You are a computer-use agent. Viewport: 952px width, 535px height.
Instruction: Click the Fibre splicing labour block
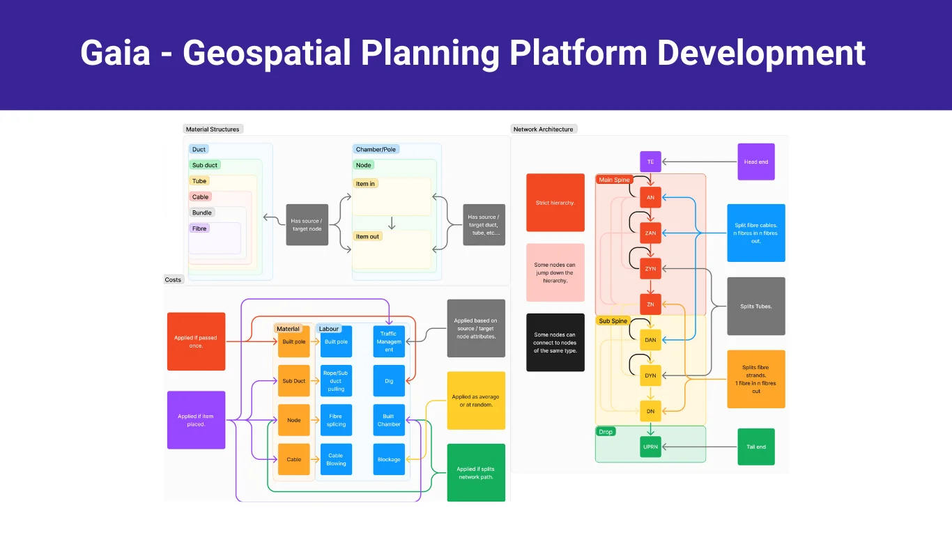335,420
